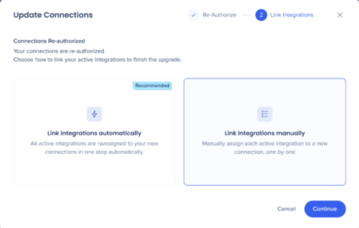The width and height of the screenshot is (359, 228).
Task: Click the Update Connections dialog title
Action: [53, 15]
